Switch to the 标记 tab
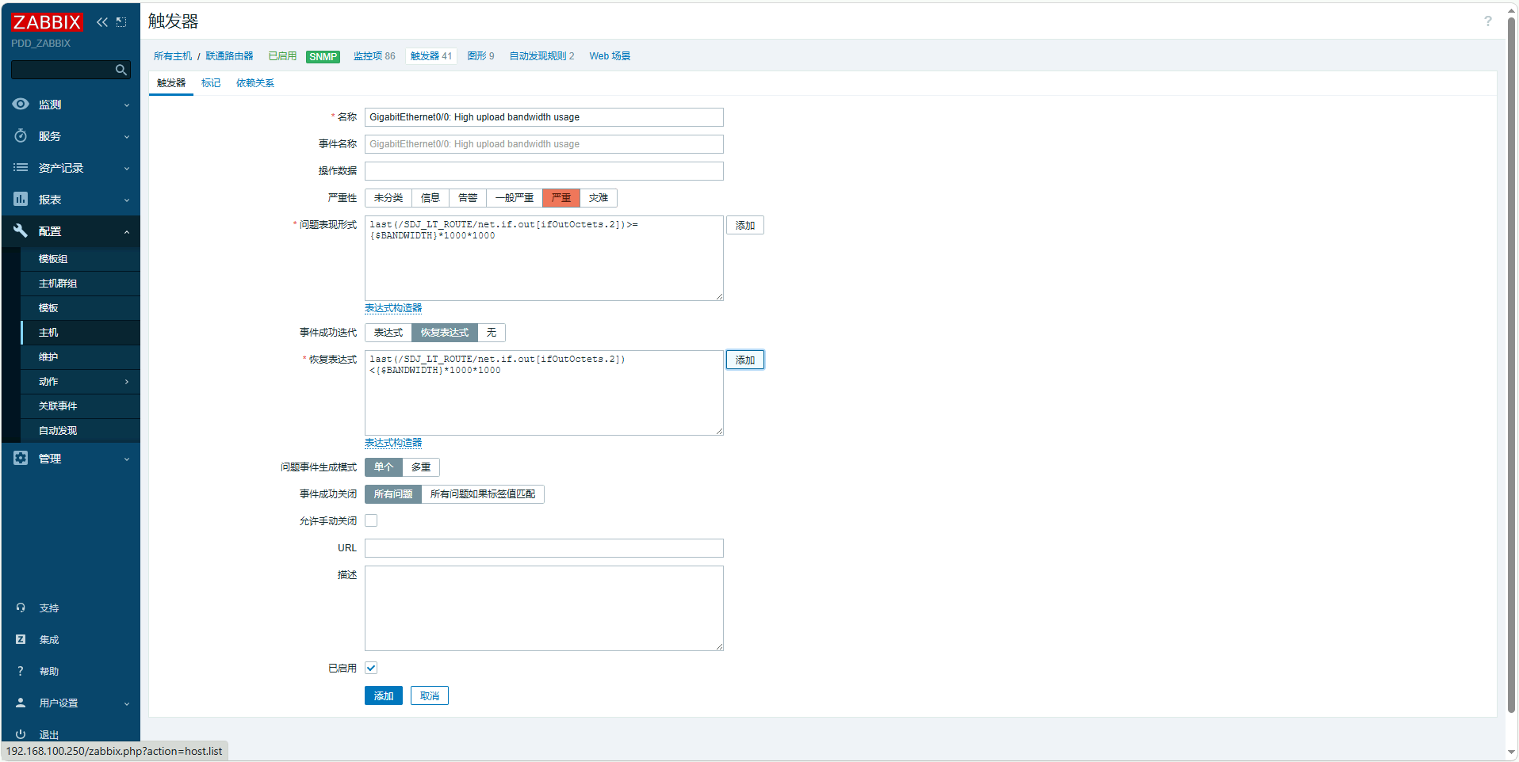1519x762 pixels. pos(211,83)
